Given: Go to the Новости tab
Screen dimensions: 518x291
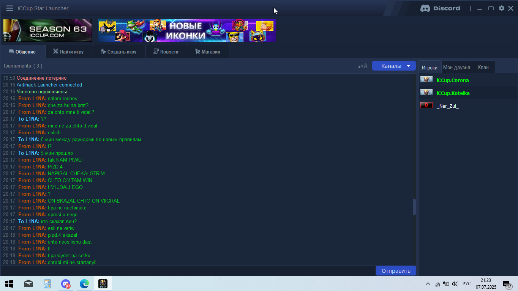Looking at the screenshot, I should click(x=166, y=52).
